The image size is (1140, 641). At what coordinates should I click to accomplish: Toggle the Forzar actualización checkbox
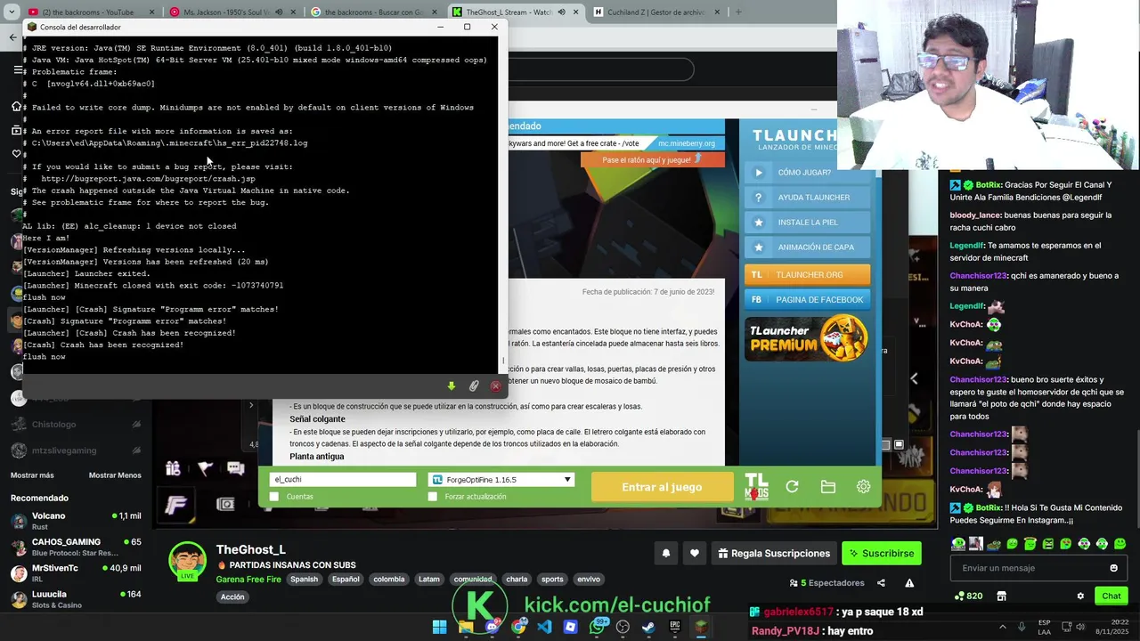433,497
